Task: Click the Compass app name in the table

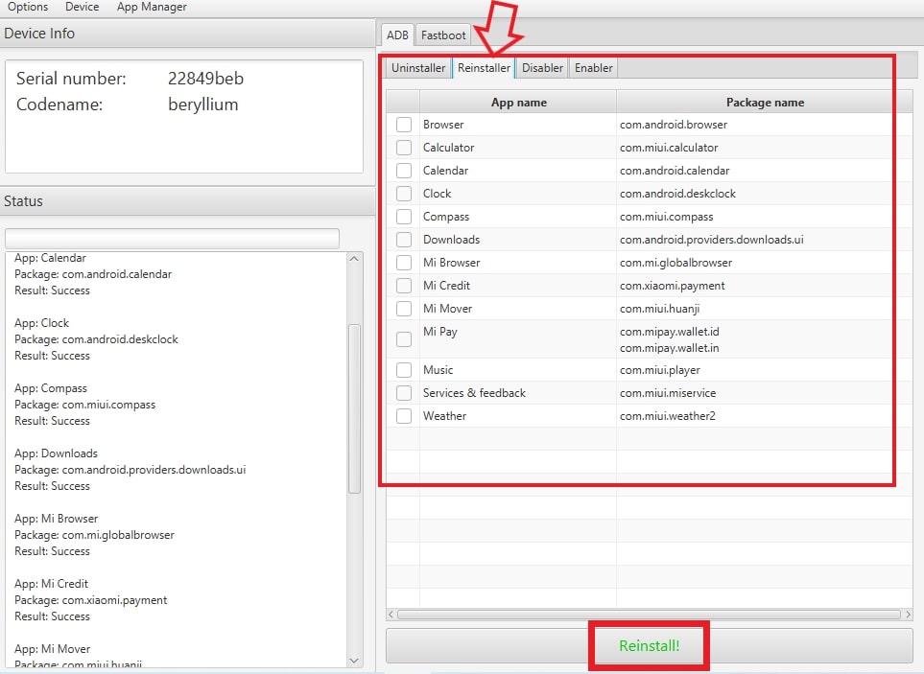Action: (x=446, y=217)
